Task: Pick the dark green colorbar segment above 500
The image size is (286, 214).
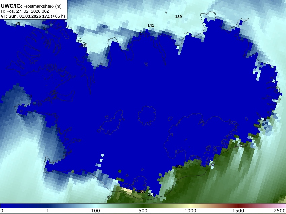Action: point(143,206)
